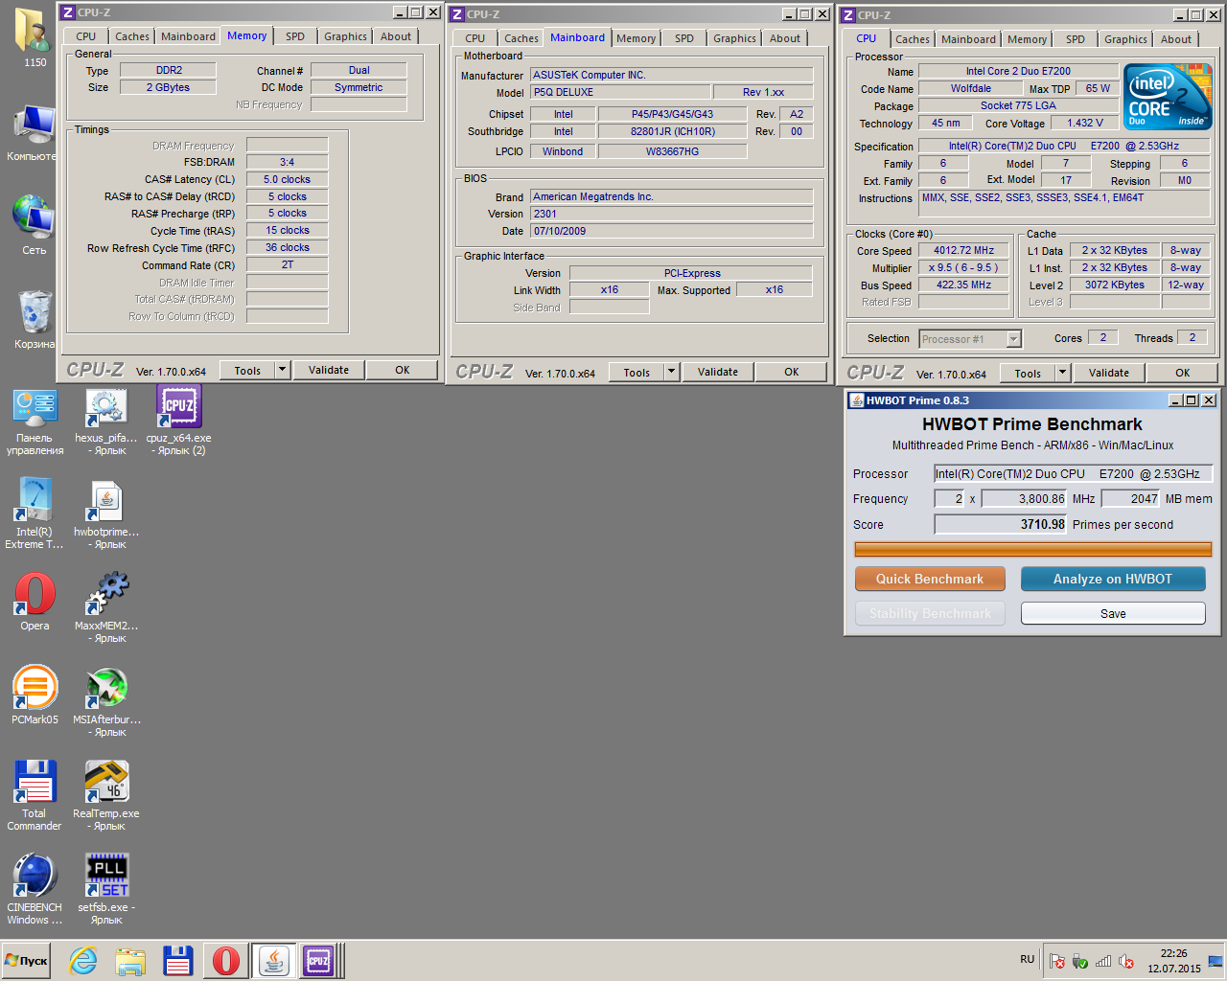1227x981 pixels.
Task: Open MaxxMEM2 shortcut icon
Action: point(106,606)
